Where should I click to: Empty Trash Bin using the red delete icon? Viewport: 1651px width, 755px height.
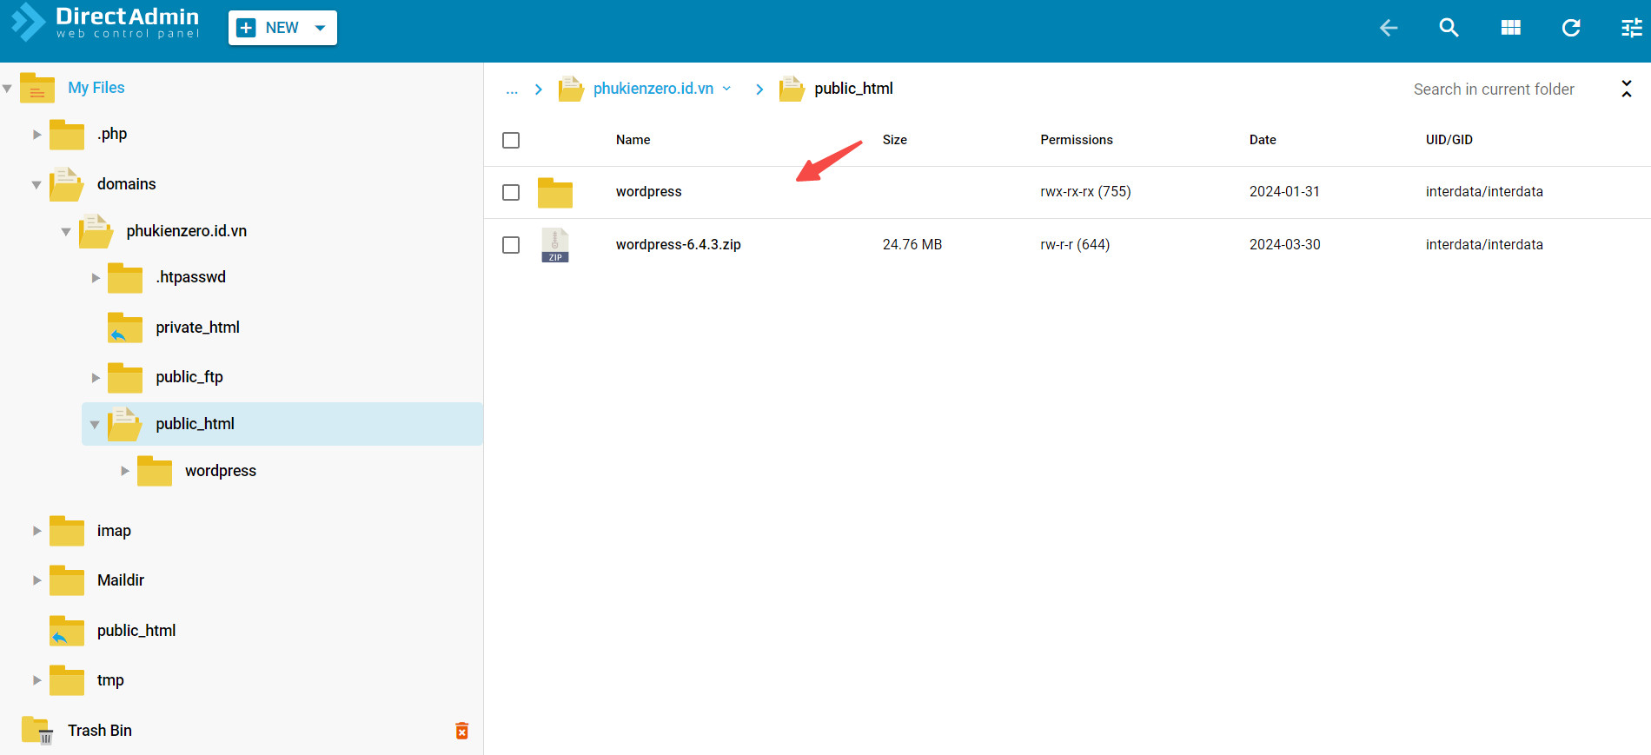tap(462, 731)
